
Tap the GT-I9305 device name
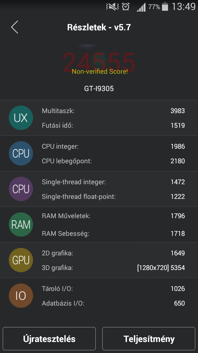pos(99,89)
